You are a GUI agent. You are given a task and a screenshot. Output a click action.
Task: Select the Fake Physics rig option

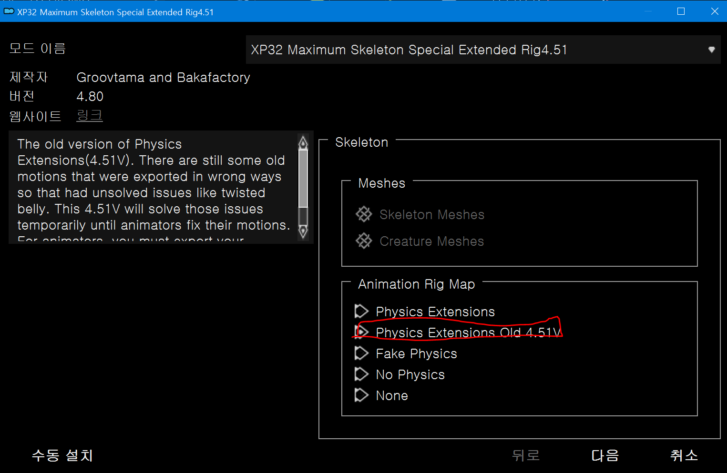(x=416, y=353)
